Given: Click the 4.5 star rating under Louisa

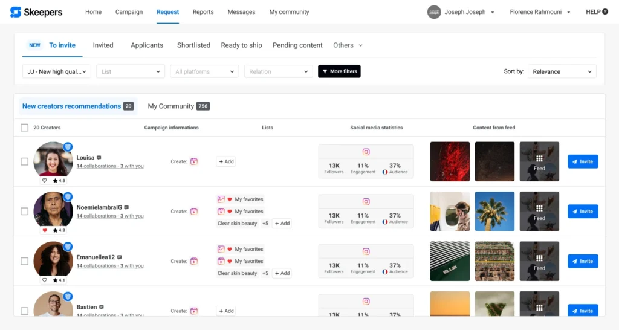Looking at the screenshot, I should click(59, 180).
